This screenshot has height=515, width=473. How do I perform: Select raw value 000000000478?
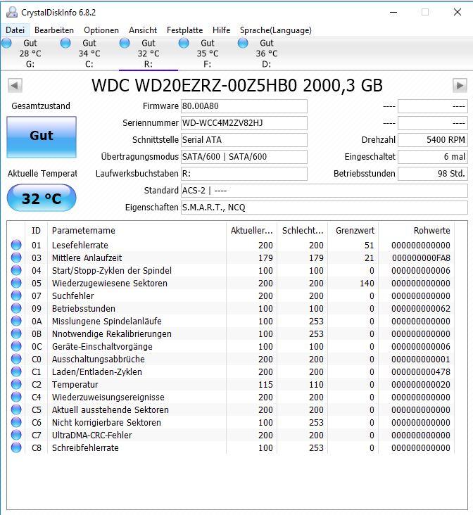(x=421, y=372)
